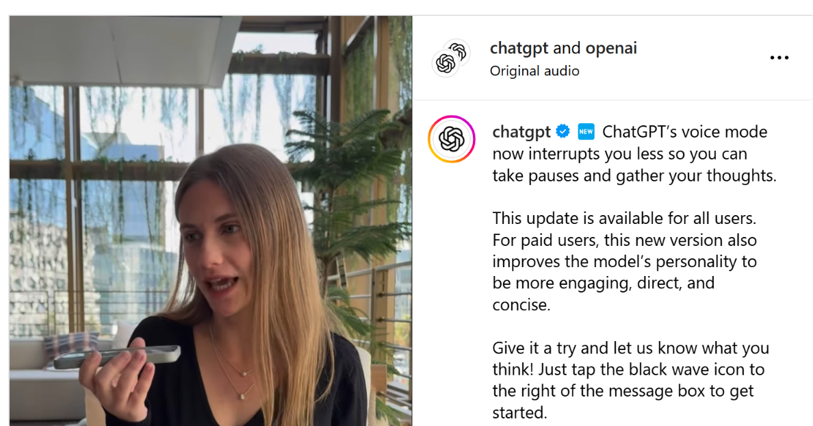Viewport: 813px width, 426px height.
Task: Open the three-dot more options menu
Action: [779, 58]
